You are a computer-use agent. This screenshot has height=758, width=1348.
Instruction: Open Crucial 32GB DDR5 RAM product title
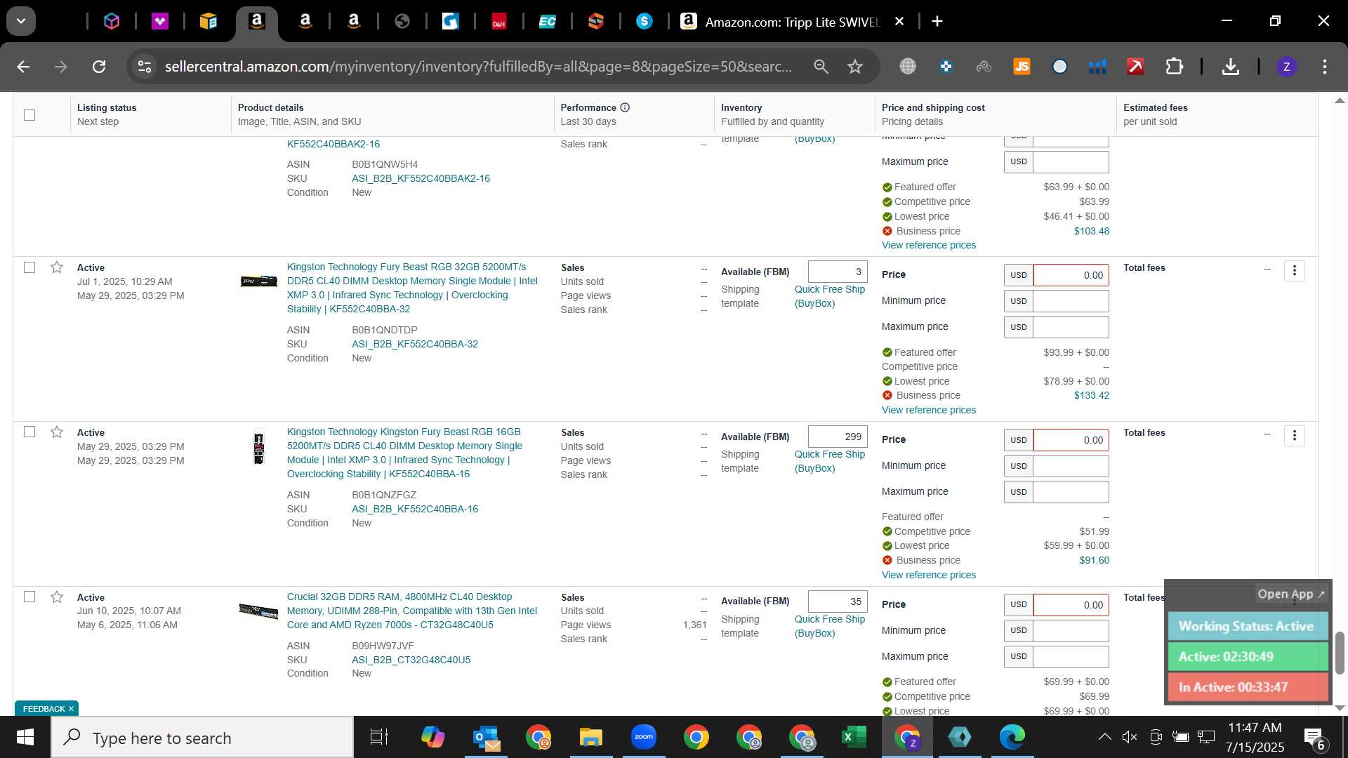(x=412, y=611)
